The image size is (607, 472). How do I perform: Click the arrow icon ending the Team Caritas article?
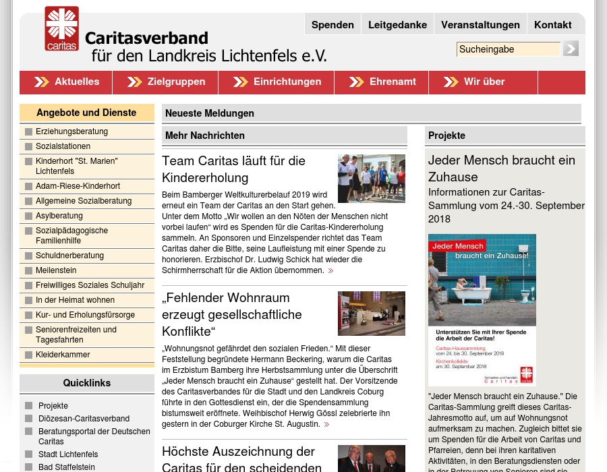[x=330, y=270]
